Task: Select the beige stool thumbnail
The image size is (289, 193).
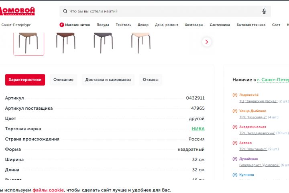Action: pos(140,41)
